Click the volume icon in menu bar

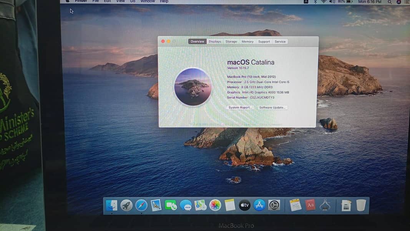(332, 2)
